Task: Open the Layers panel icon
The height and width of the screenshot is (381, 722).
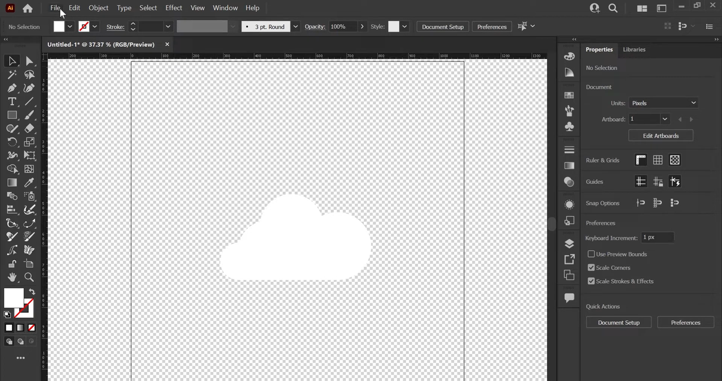Action: [x=569, y=243]
